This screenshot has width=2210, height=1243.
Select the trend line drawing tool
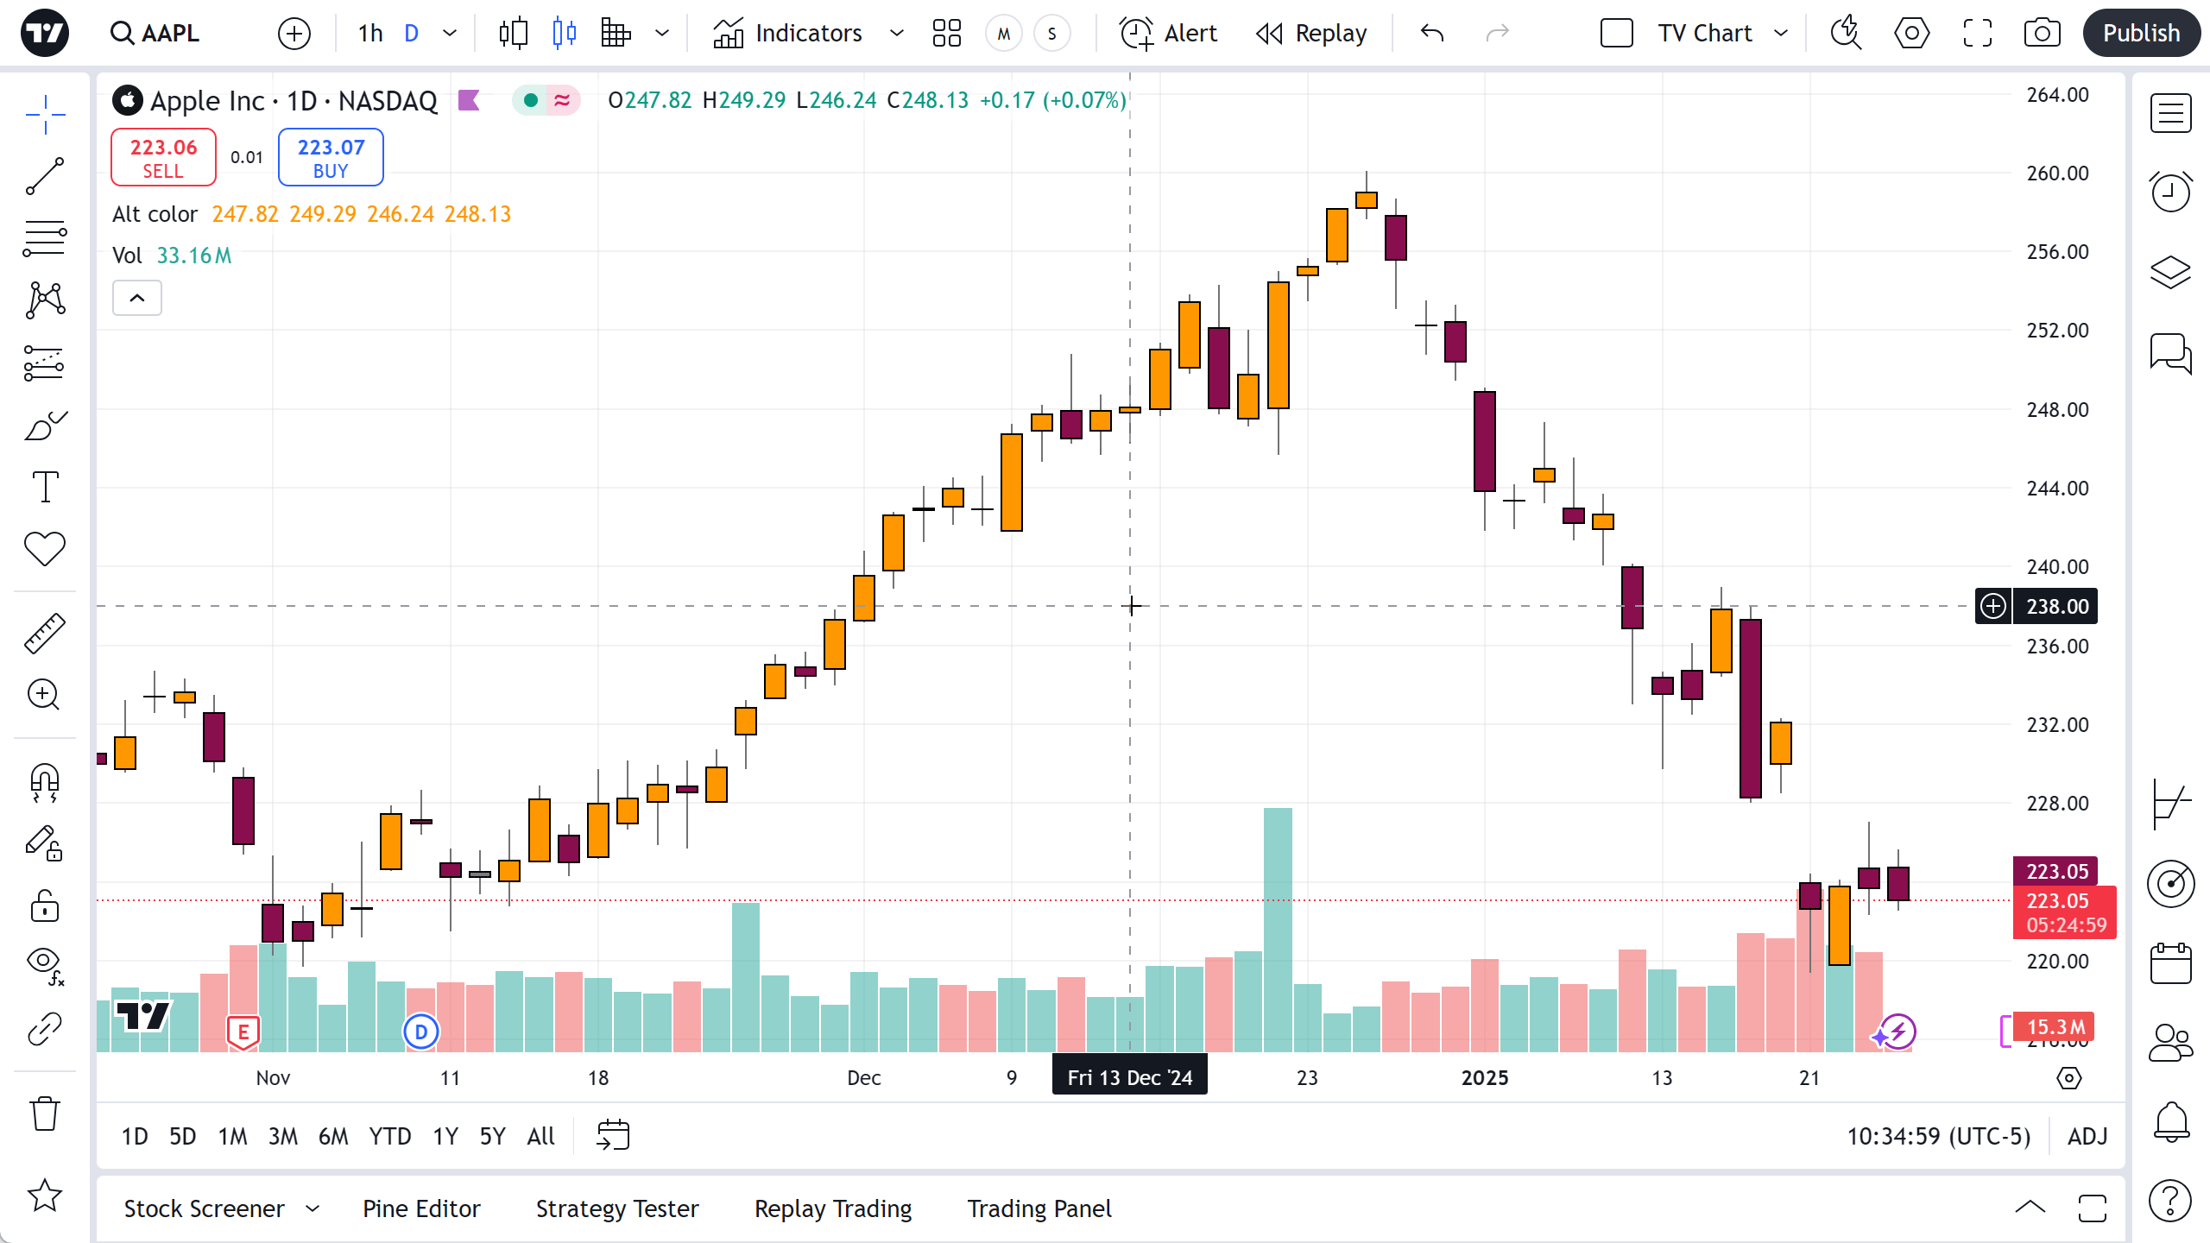pyautogui.click(x=45, y=176)
